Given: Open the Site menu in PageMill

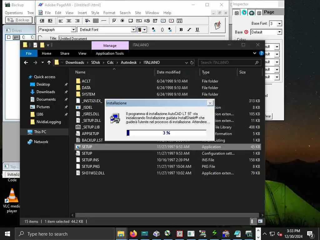Looking at the screenshot, I should (138, 12).
